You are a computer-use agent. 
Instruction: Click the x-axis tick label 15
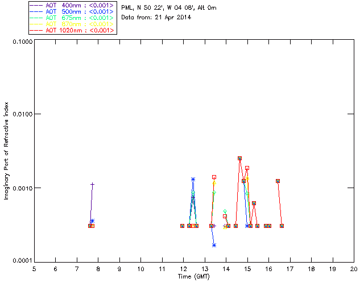click(x=247, y=269)
